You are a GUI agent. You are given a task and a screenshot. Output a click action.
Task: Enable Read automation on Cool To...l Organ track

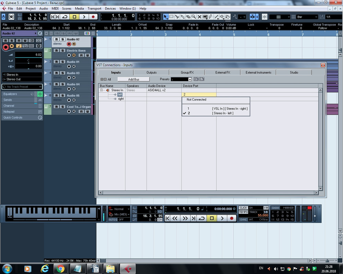81,111
